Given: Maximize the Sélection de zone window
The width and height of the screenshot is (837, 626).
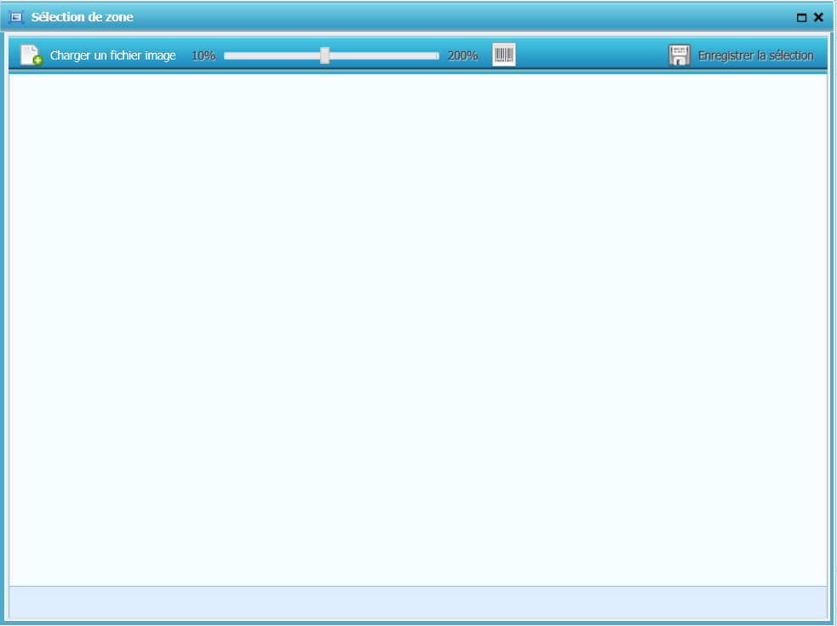Looking at the screenshot, I should coord(801,17).
